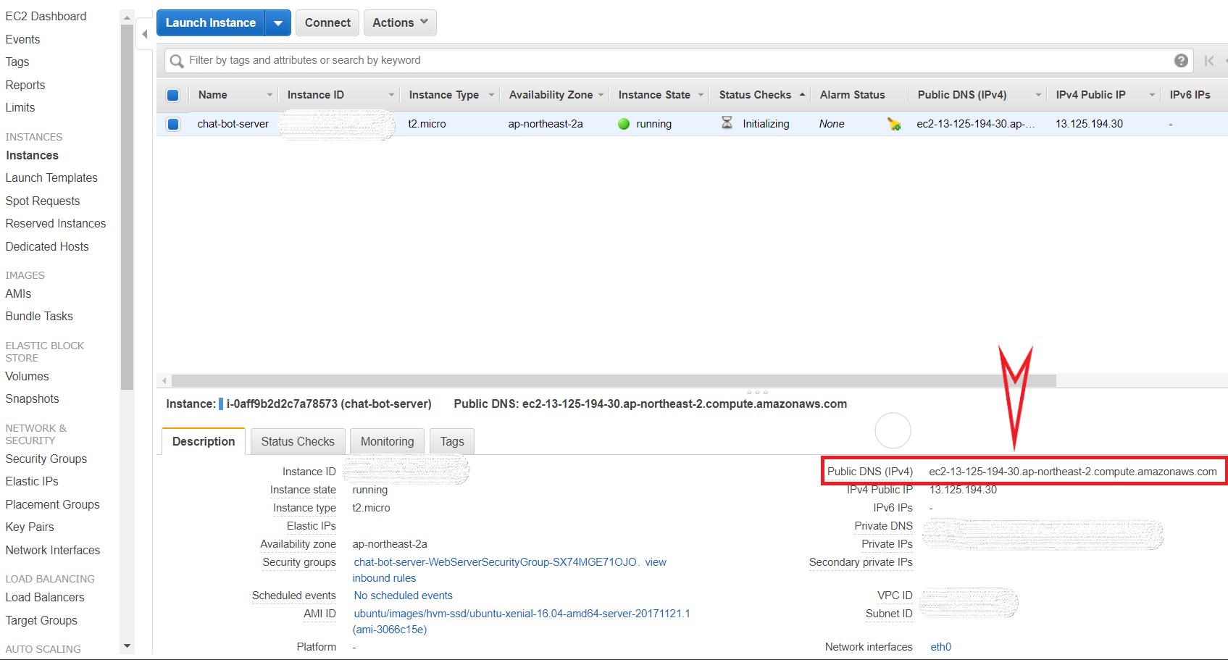
Task: Click the help question mark icon
Action: pos(1181,61)
